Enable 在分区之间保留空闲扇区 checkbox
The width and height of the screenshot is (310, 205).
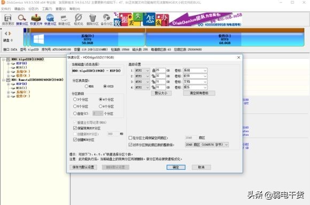130,138
